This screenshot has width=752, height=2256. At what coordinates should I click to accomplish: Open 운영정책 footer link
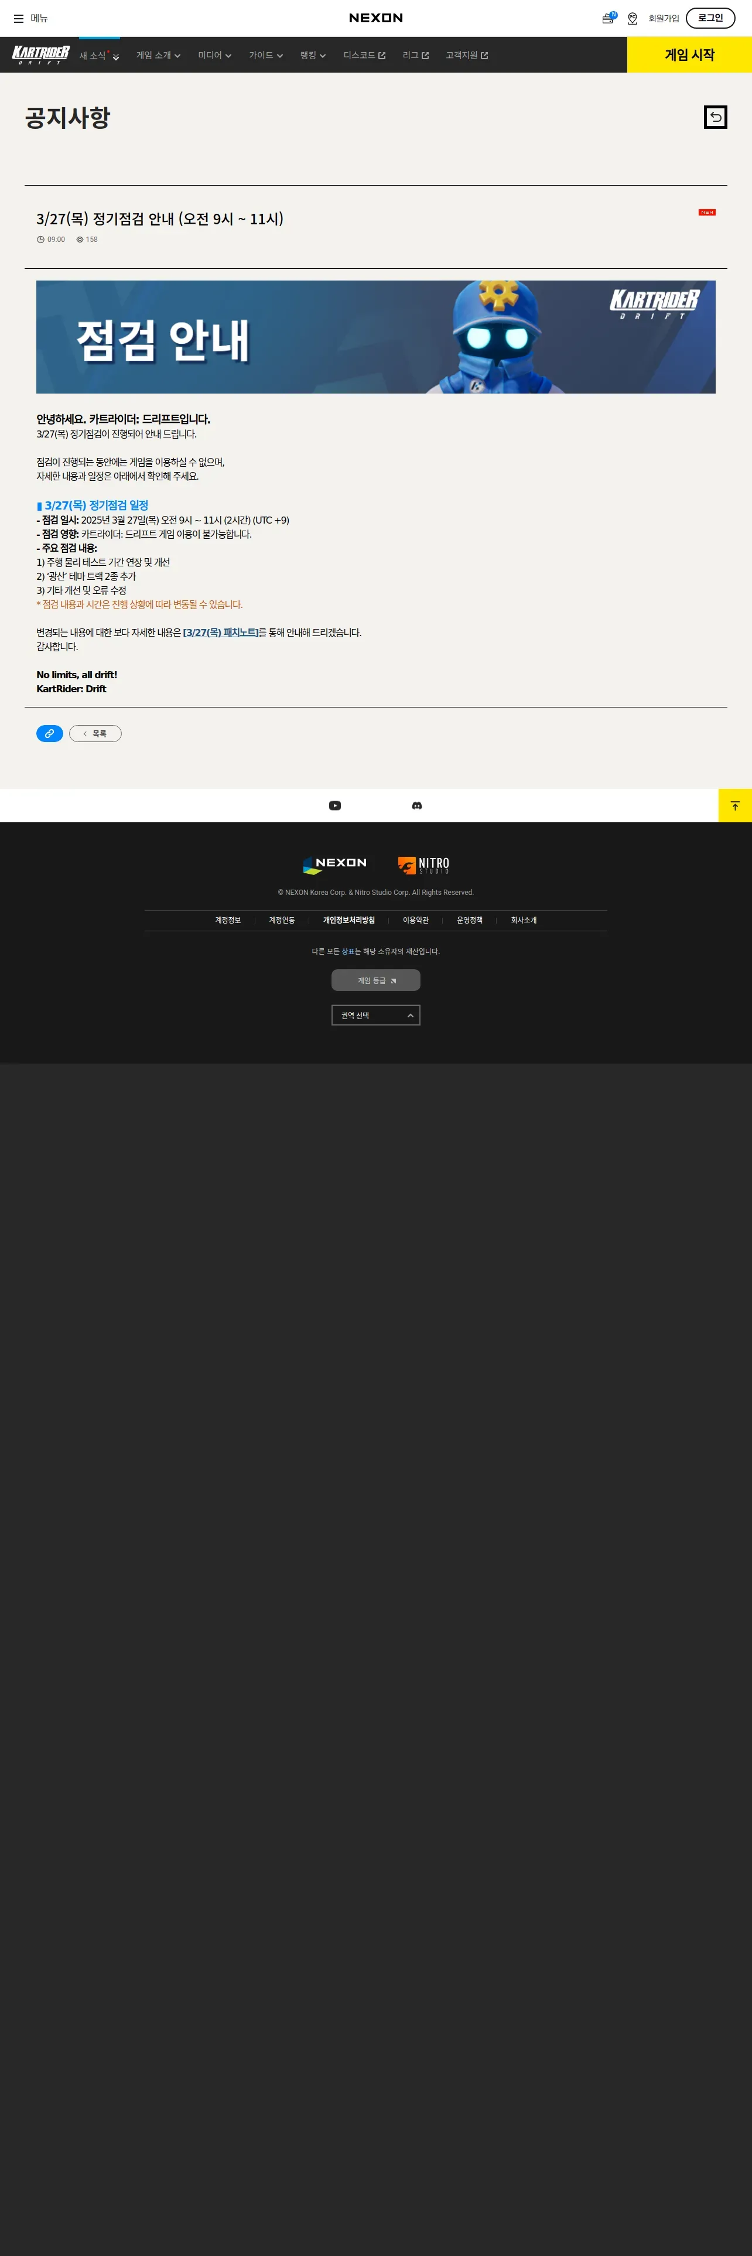(x=469, y=921)
